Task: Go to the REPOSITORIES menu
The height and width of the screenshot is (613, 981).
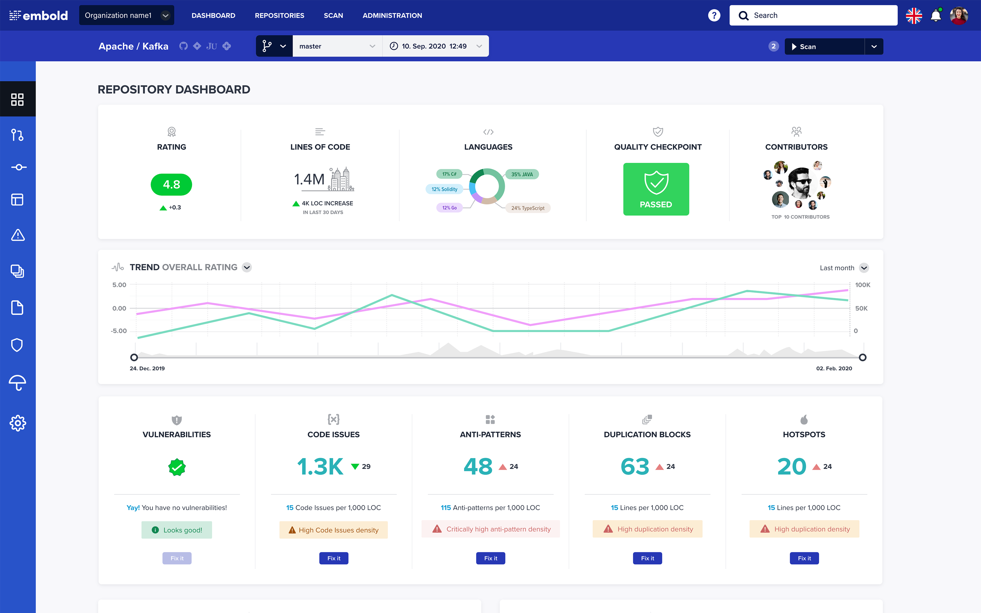Action: coord(280,15)
